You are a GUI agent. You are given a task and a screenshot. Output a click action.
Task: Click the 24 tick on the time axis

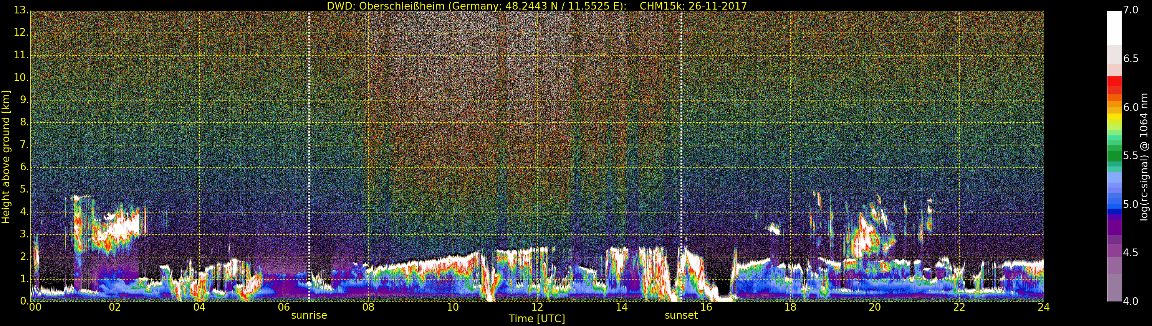tap(1043, 307)
